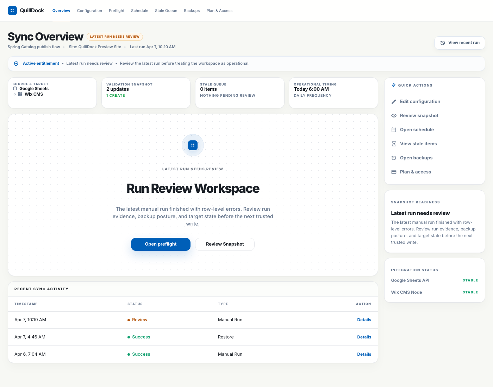493x387 pixels.
Task: Click the card icon for Plan & access
Action: [x=394, y=172]
